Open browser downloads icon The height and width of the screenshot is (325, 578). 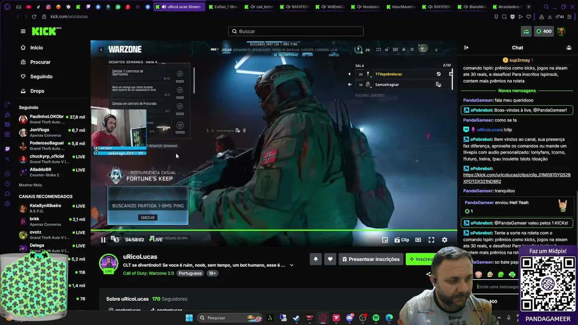[550, 17]
